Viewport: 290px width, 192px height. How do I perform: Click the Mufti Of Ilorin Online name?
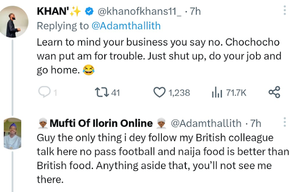click(101, 123)
